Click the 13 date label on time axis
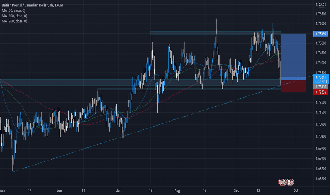Screen dimensions: 330x195 (x=258, y=191)
